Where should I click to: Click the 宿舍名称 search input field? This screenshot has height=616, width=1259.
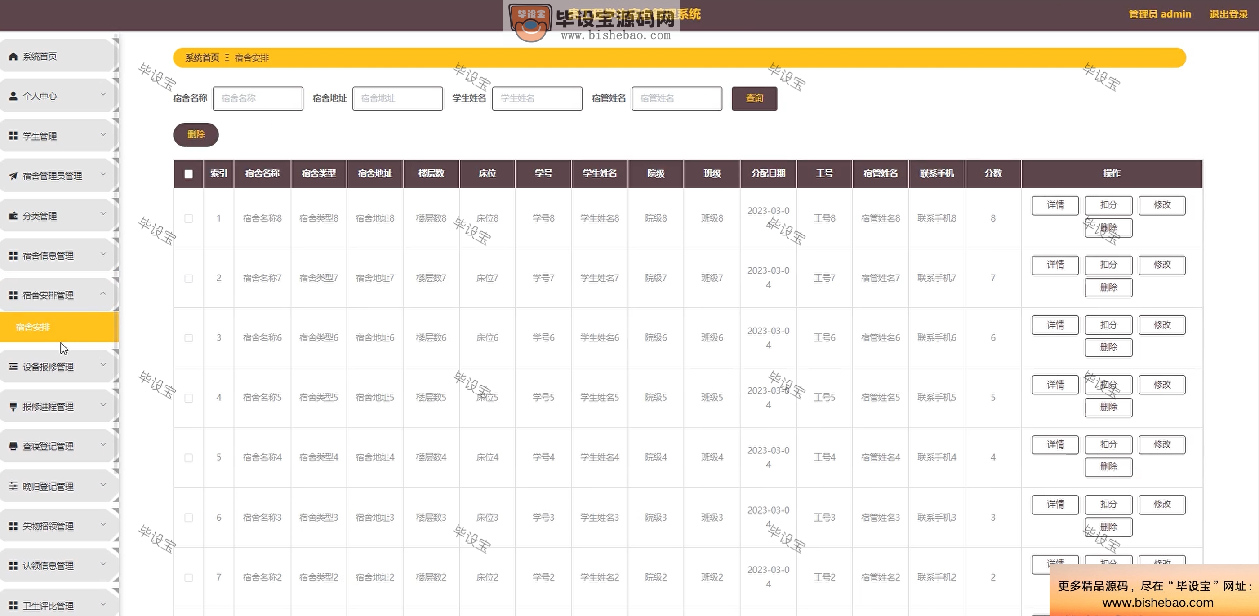click(x=258, y=99)
